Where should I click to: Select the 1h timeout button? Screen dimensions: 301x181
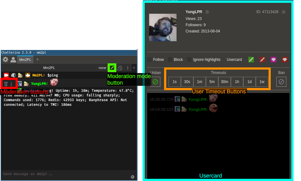(237, 82)
